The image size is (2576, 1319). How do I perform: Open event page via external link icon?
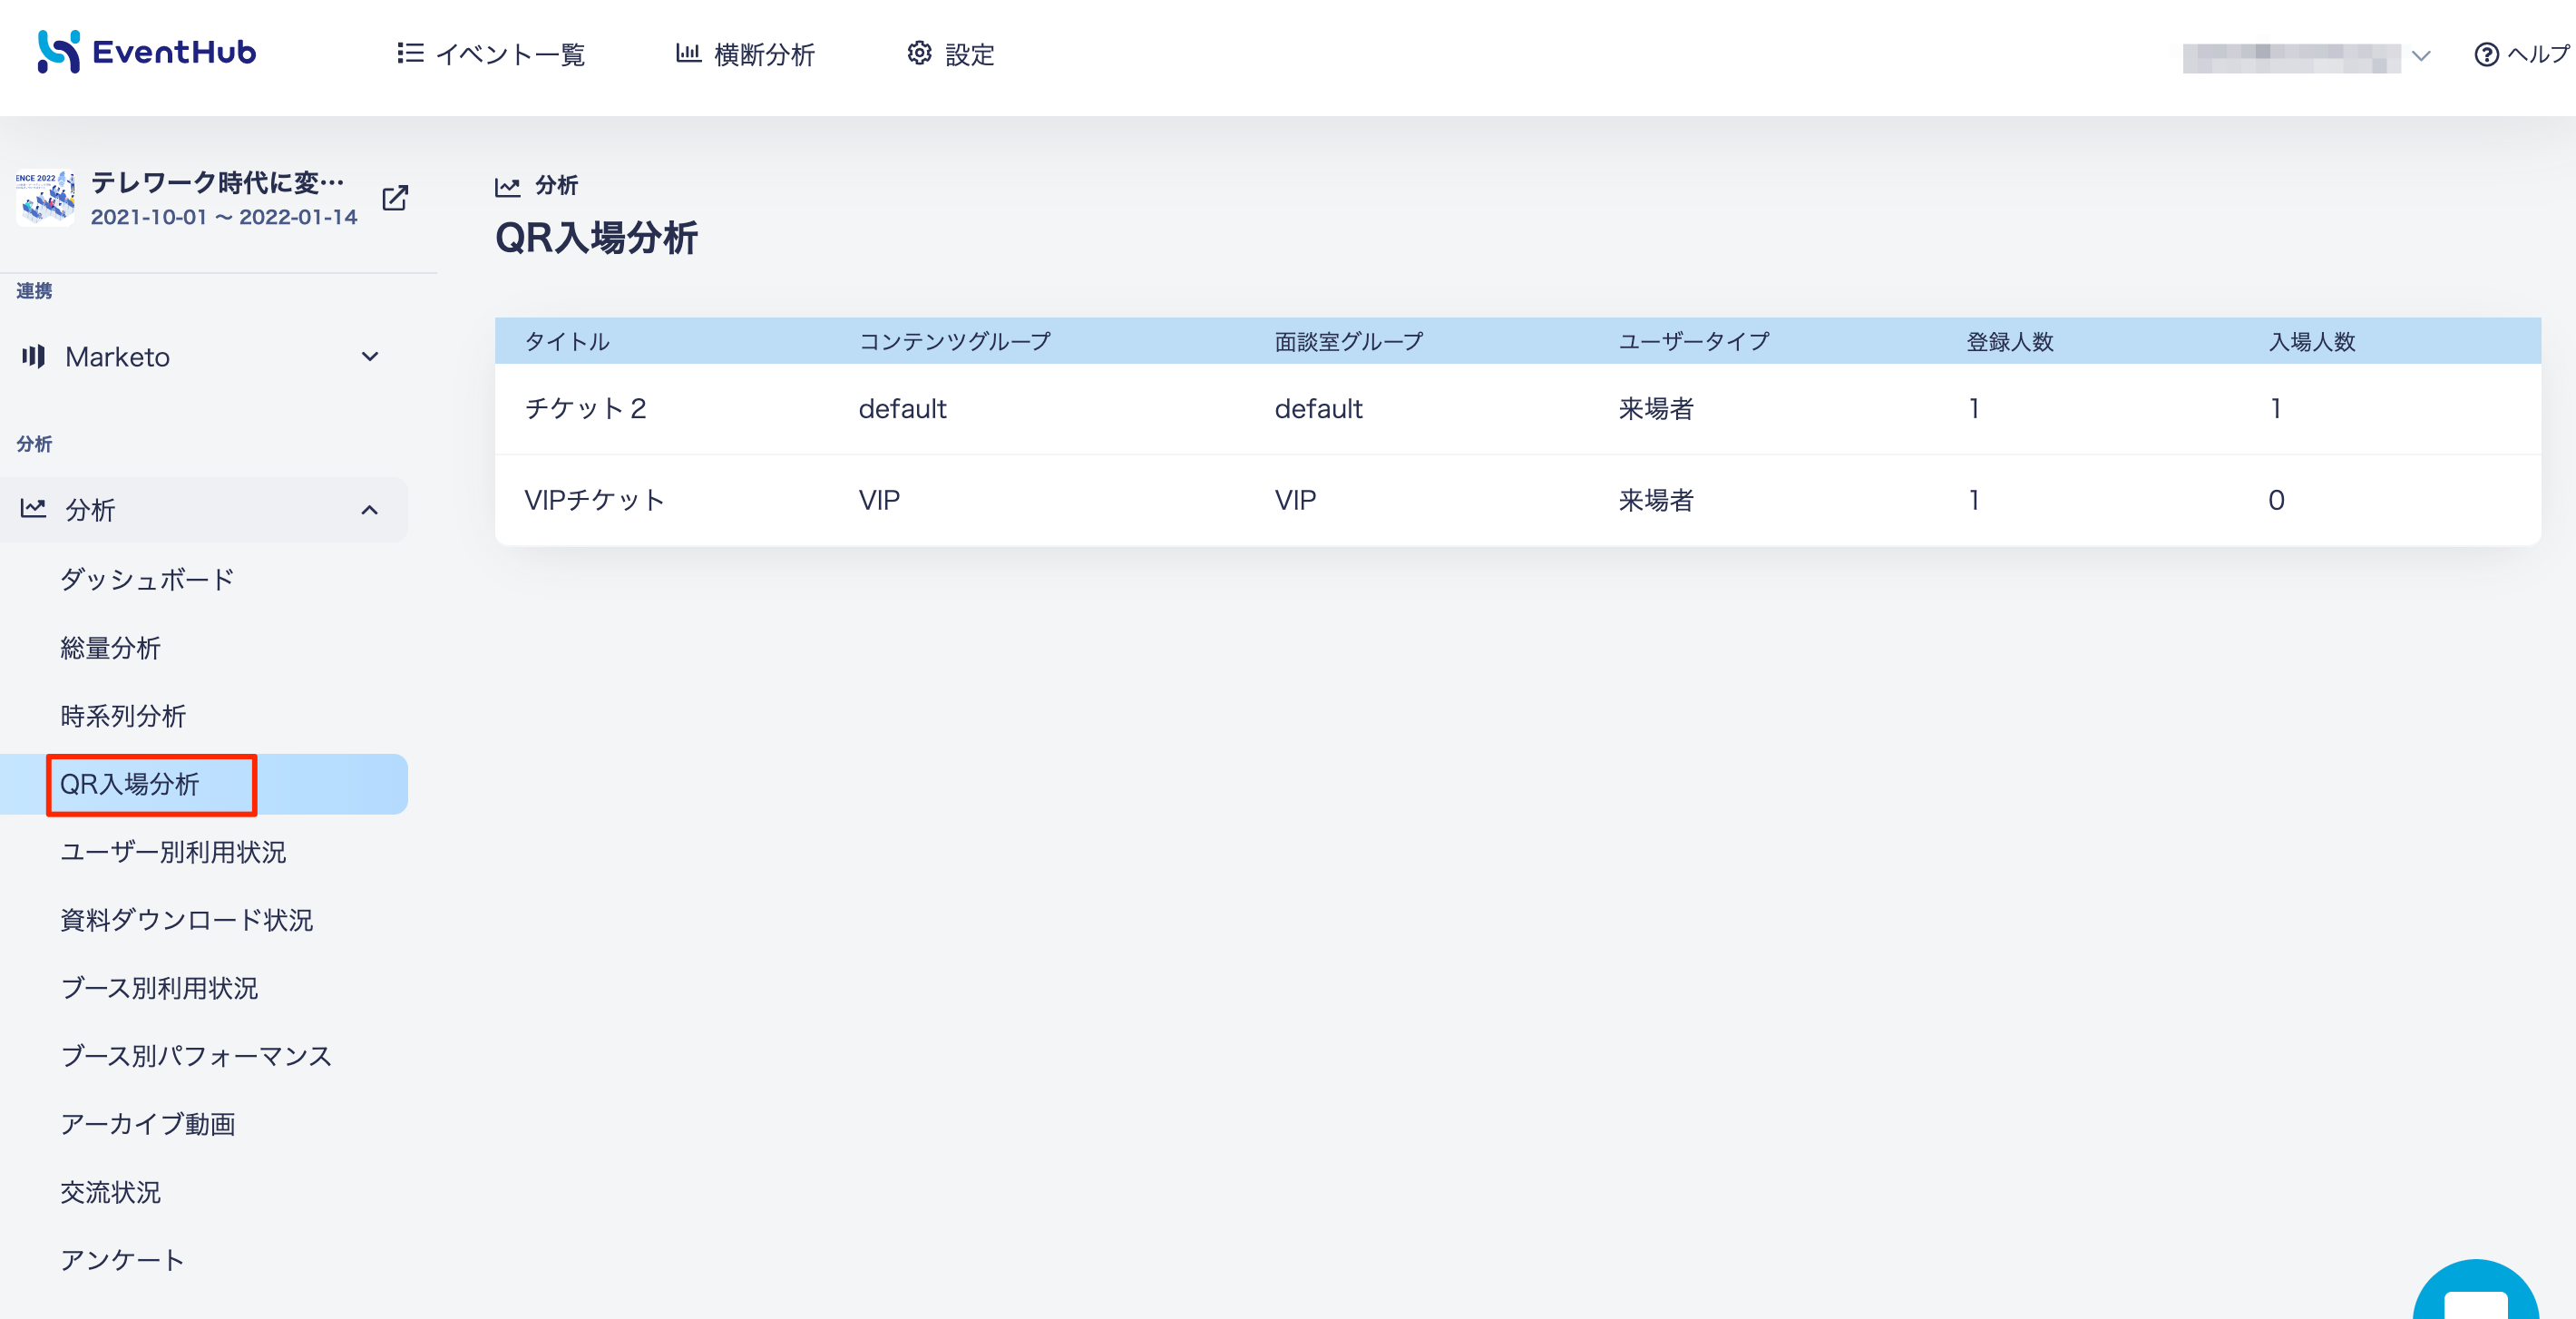pos(395,198)
